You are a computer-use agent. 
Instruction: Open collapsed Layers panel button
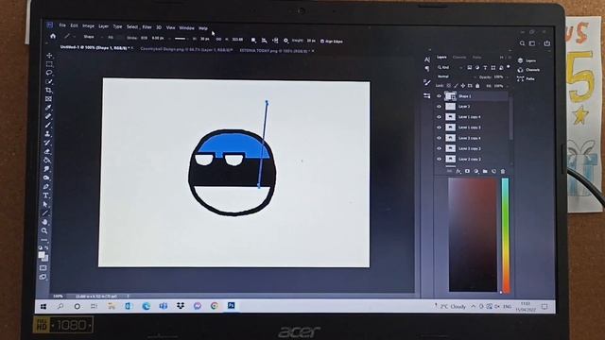click(527, 60)
